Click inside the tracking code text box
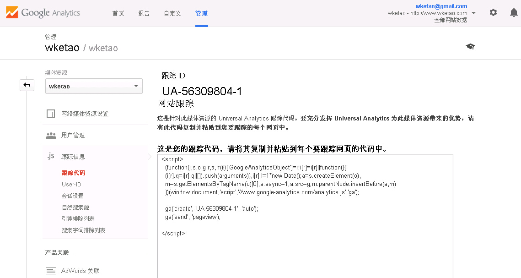Screen dimensions: 521x278 click(305, 216)
